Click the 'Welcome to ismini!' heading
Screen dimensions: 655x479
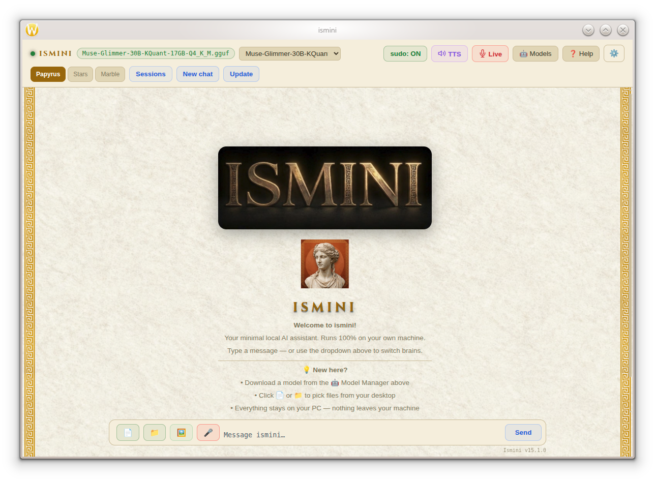(x=325, y=325)
